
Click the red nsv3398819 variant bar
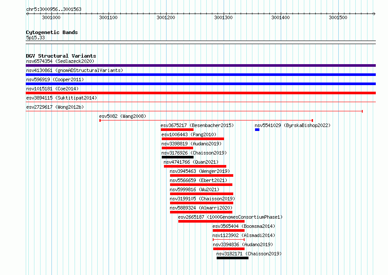(177, 148)
